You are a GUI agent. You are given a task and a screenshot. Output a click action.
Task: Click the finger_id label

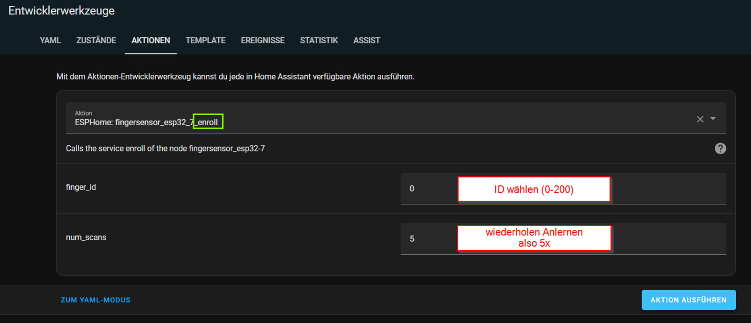[x=81, y=187]
